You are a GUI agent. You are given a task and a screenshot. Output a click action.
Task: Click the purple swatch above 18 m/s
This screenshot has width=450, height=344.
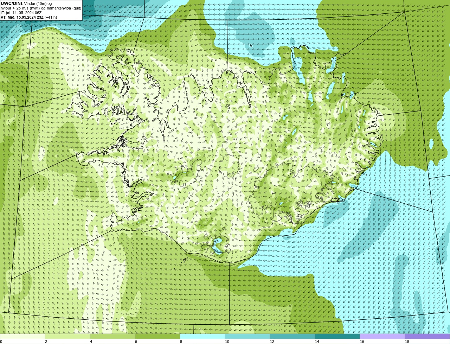pyautogui.click(x=427, y=336)
